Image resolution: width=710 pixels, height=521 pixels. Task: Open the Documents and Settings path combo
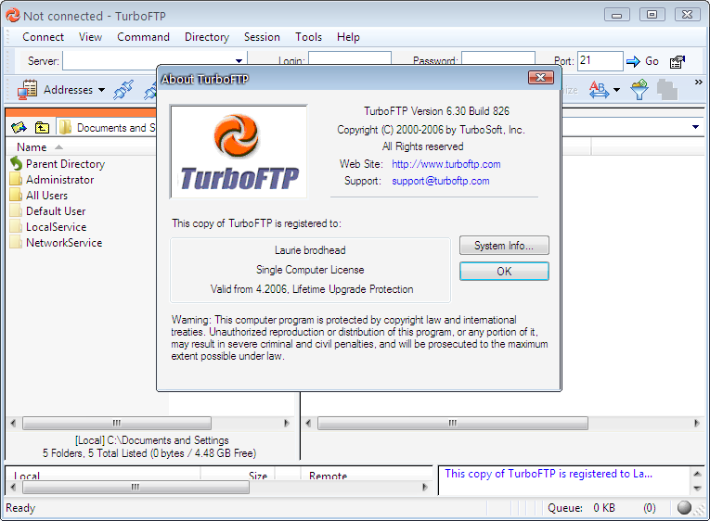pyautogui.click(x=107, y=128)
